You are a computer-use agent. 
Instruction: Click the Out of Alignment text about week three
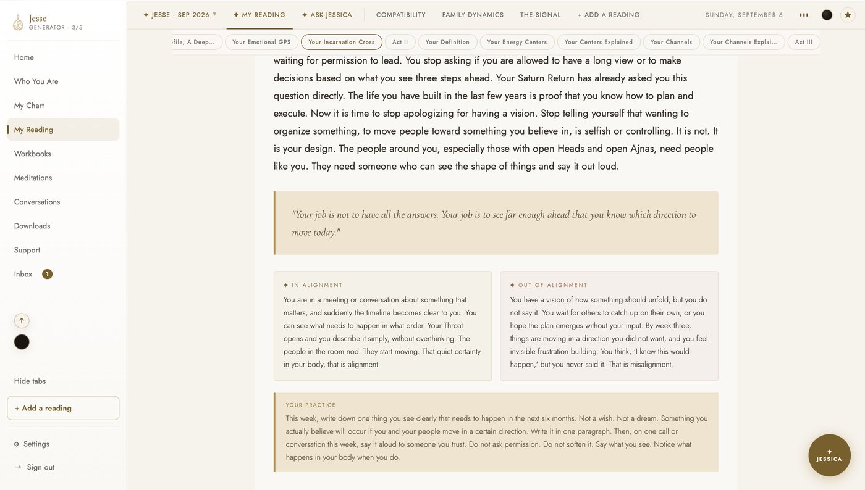609,332
